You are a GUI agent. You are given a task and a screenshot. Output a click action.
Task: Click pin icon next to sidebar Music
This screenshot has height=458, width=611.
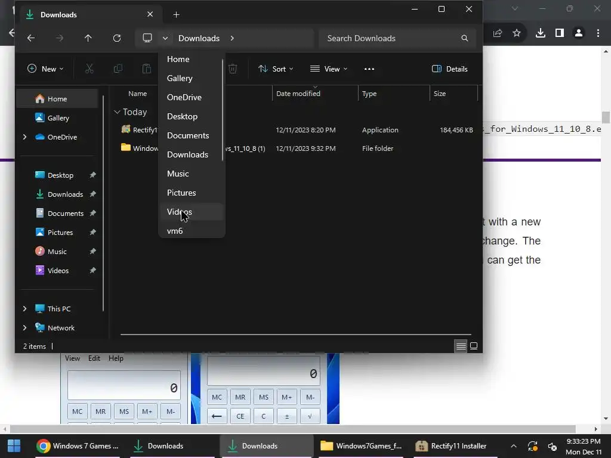click(x=92, y=252)
